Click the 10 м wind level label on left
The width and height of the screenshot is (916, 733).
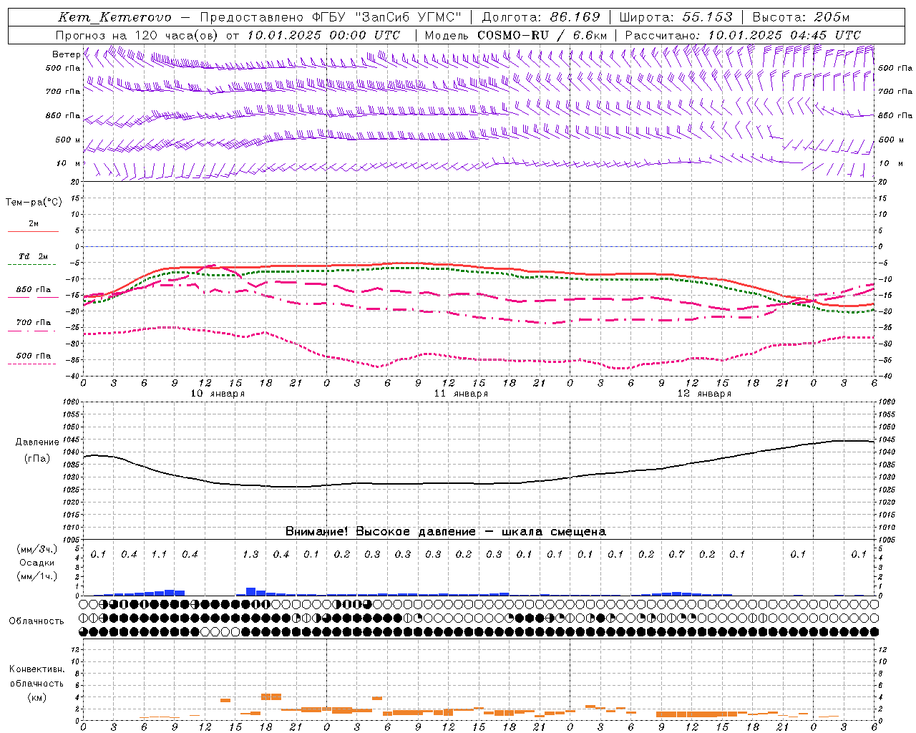pyautogui.click(x=69, y=163)
